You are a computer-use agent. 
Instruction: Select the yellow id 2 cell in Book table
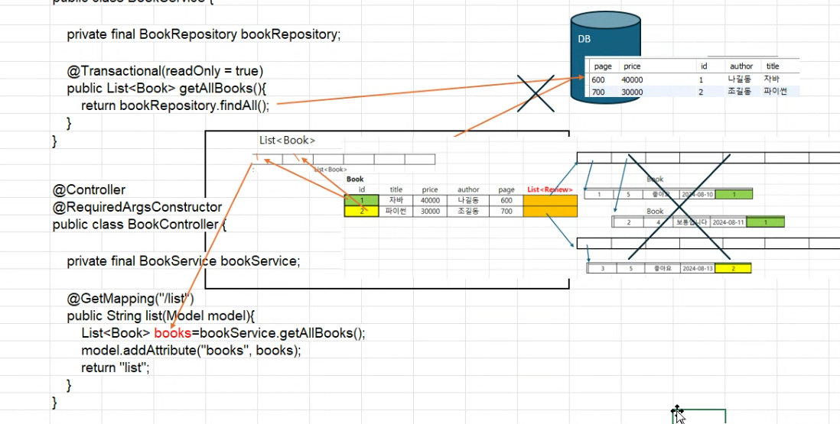coord(362,211)
